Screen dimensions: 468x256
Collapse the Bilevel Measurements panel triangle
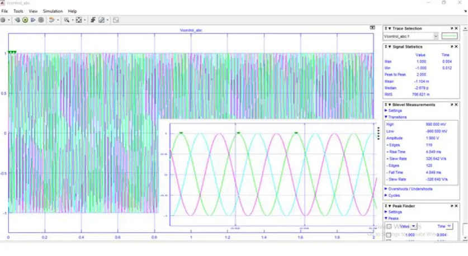(x=390, y=105)
